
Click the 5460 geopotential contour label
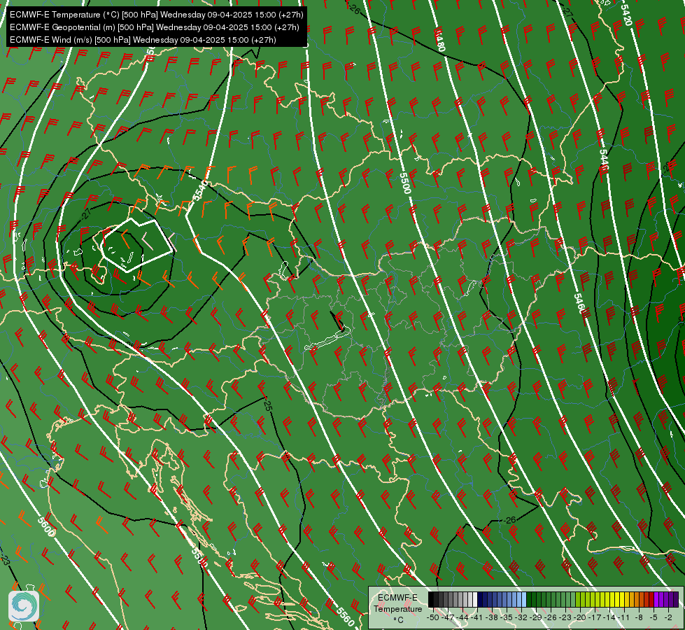point(579,303)
